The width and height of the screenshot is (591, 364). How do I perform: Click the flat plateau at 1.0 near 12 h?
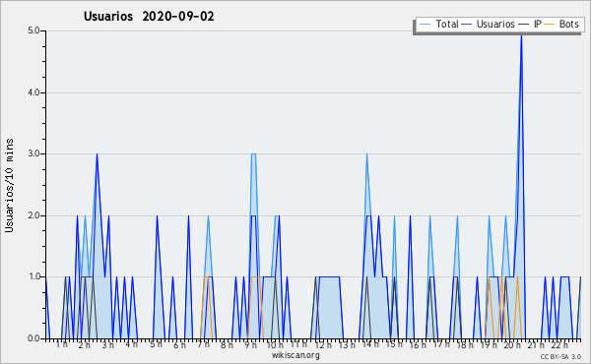click(x=329, y=277)
